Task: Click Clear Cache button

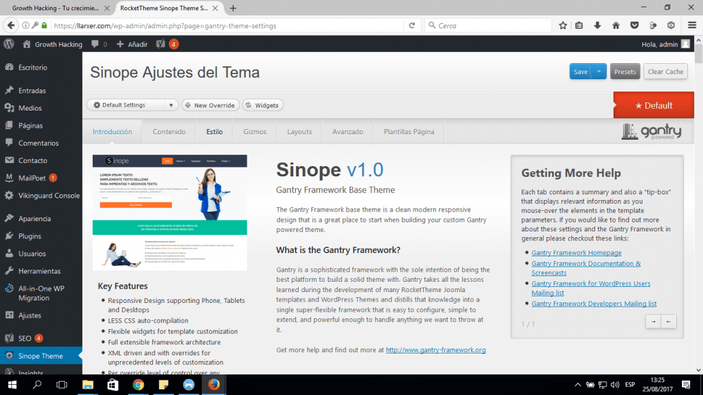Action: coord(665,72)
